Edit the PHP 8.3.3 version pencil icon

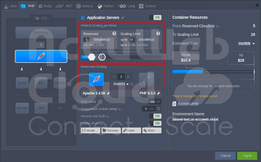tap(159, 93)
